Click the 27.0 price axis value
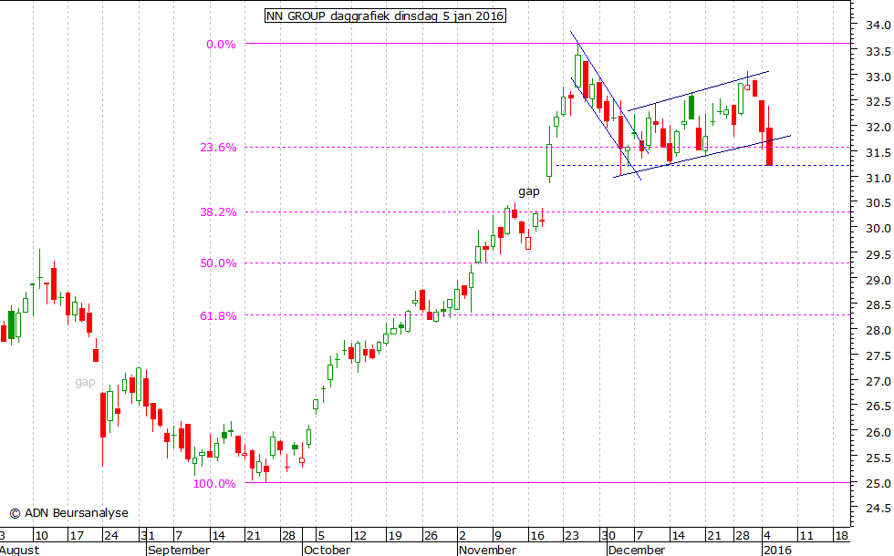The image size is (894, 556). [878, 381]
